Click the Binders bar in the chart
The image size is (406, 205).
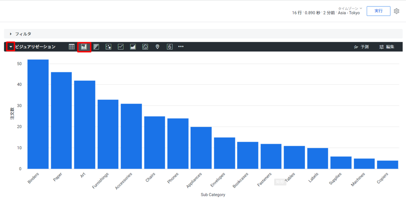pyautogui.click(x=38, y=114)
